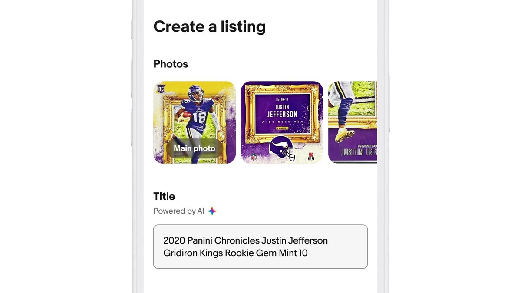Toggle the Main photo selection on the first image

(195, 148)
